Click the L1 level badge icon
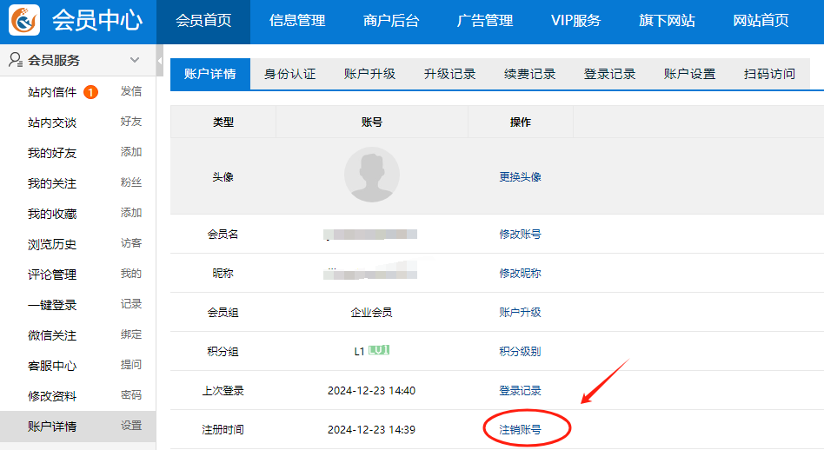The image size is (824, 450). tap(378, 351)
